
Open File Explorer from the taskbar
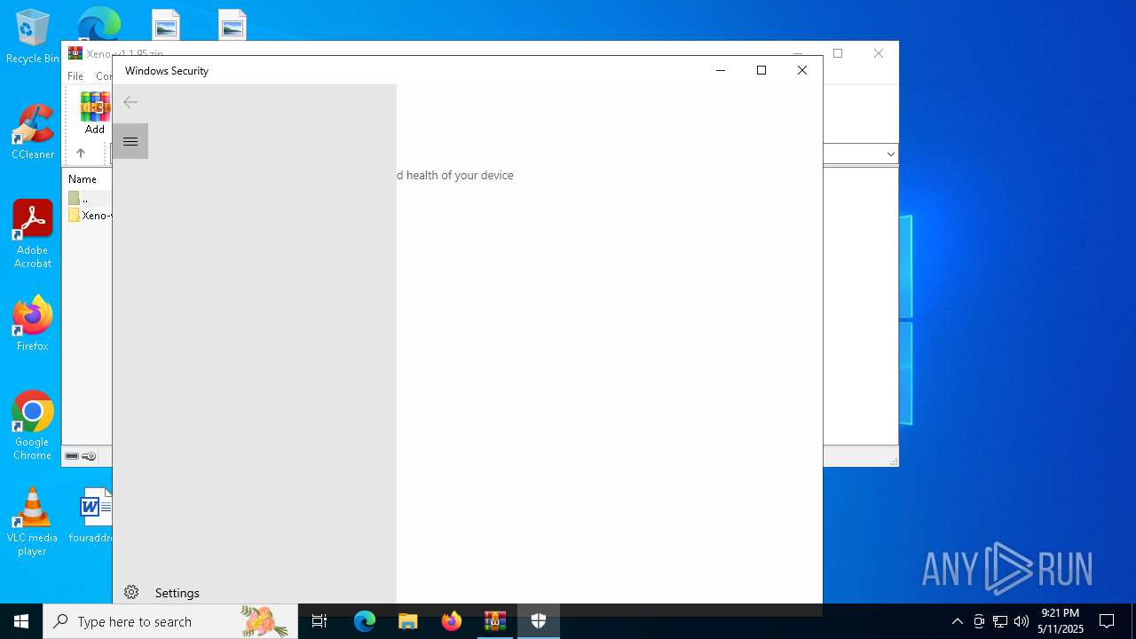408,621
